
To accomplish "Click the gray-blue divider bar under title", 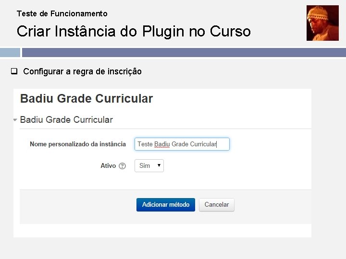I will coord(184,52).
